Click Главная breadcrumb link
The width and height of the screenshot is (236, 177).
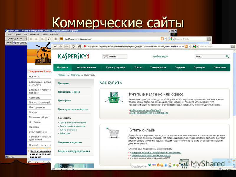tap(62, 75)
